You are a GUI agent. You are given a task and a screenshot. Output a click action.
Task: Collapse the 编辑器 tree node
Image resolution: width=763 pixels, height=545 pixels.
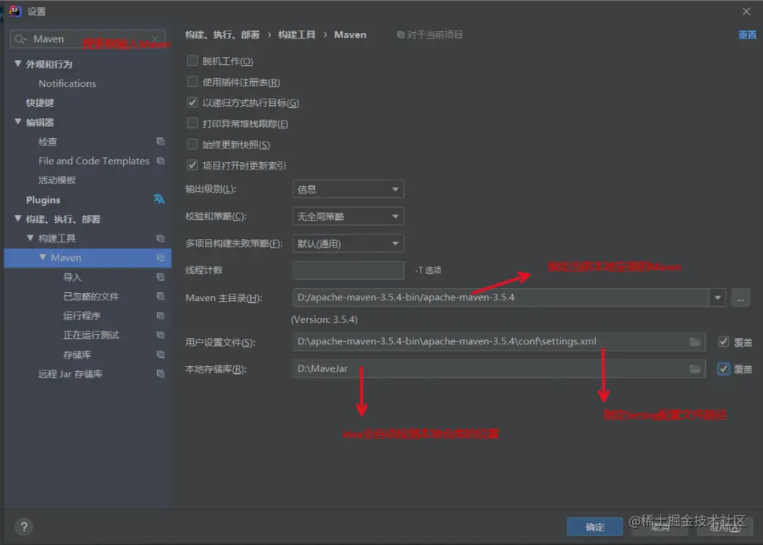(18, 121)
